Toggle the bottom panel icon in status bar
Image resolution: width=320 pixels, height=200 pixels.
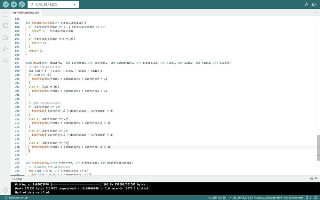click(x=315, y=197)
